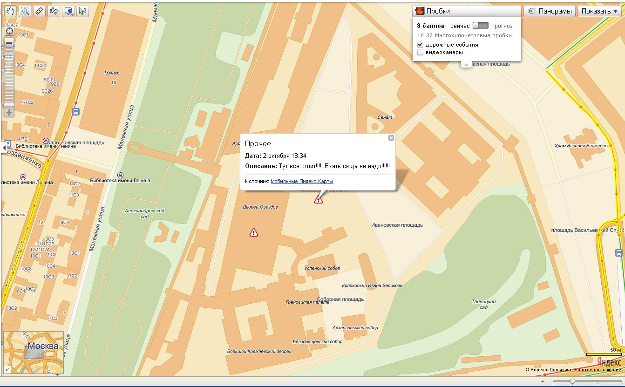Close the Прочее event popup
This screenshot has width=625, height=387.
(x=391, y=138)
